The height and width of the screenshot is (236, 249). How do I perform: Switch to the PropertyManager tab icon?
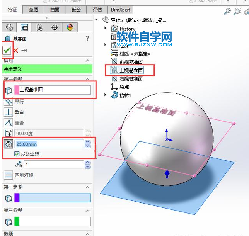coord(24,27)
